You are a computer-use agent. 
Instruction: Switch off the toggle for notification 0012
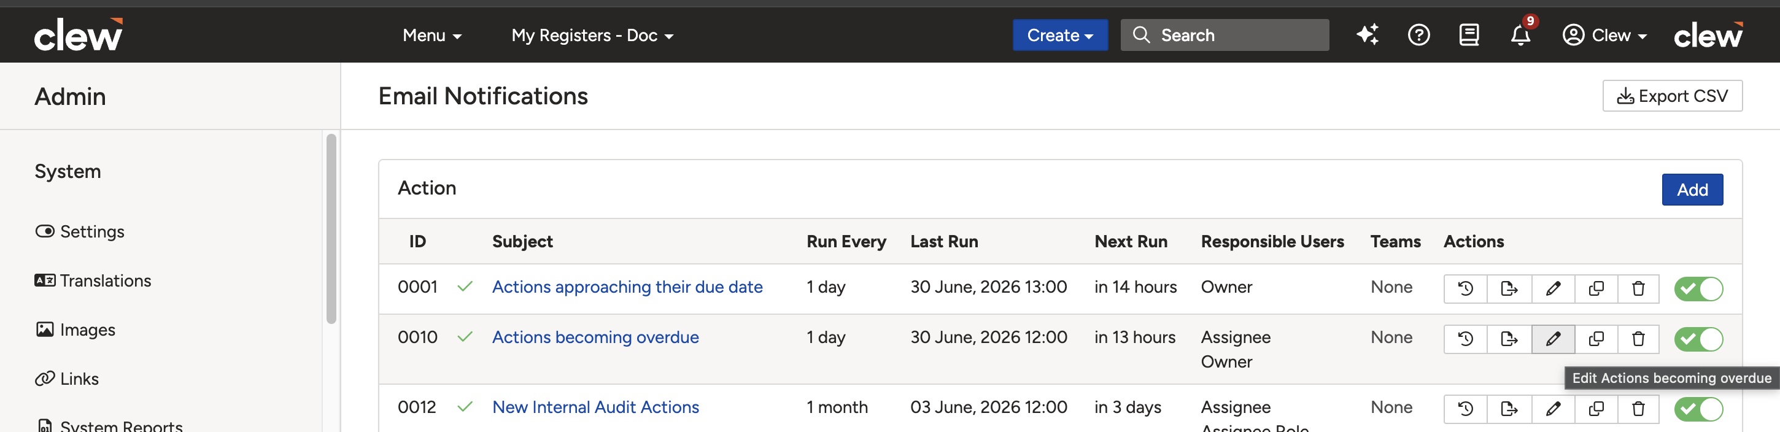1698,409
